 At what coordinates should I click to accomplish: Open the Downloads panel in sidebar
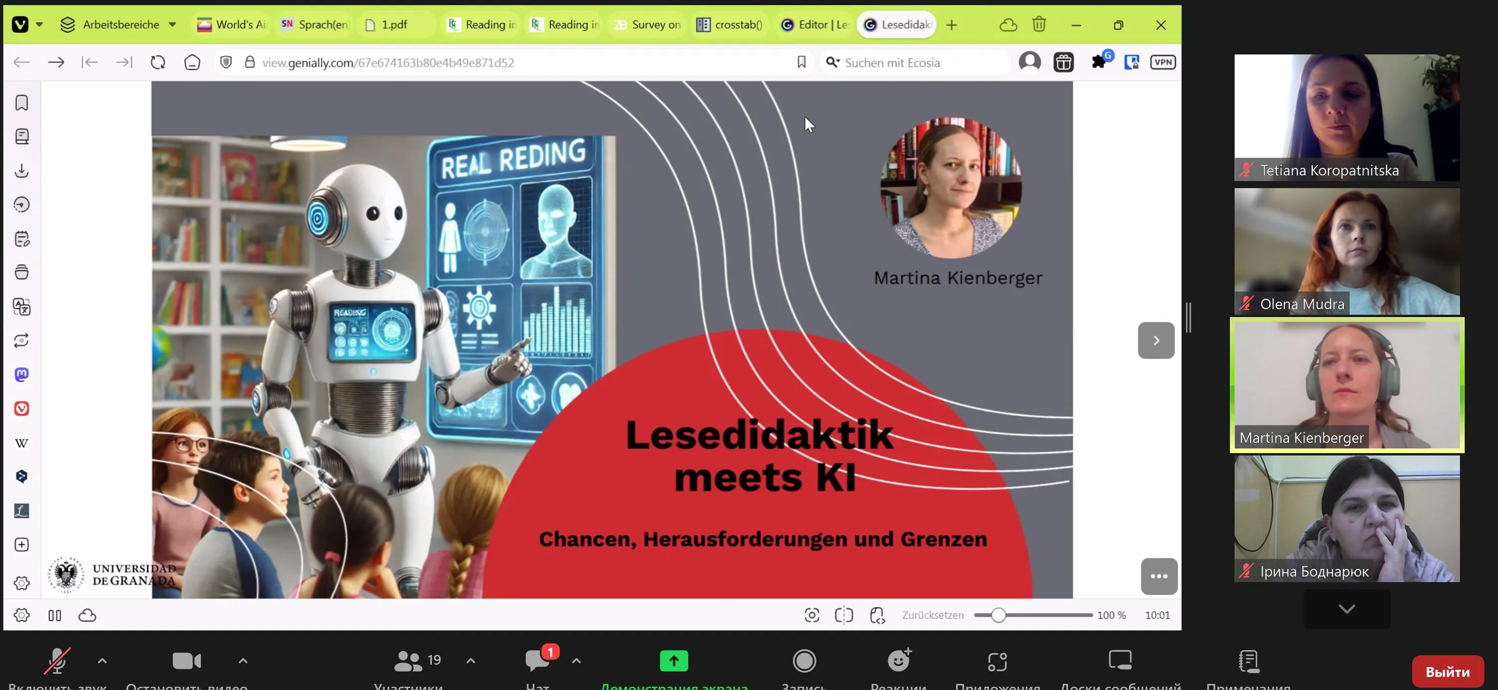21,171
